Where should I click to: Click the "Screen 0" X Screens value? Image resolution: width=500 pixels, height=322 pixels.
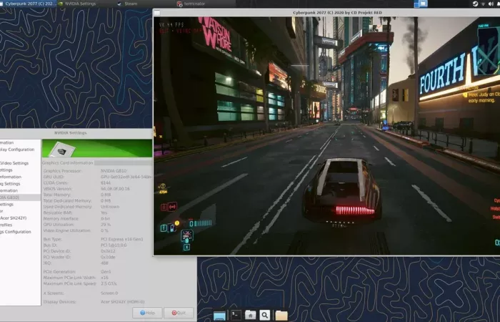pos(109,293)
